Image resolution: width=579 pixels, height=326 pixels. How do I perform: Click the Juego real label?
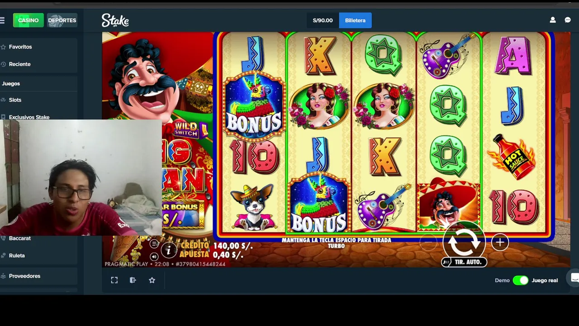(x=545, y=280)
